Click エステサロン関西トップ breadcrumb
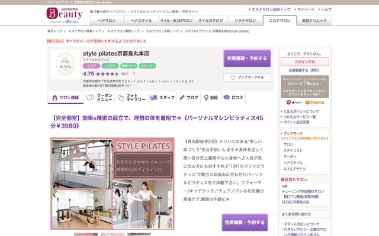This screenshot has width=379, height=236. coord(124,31)
